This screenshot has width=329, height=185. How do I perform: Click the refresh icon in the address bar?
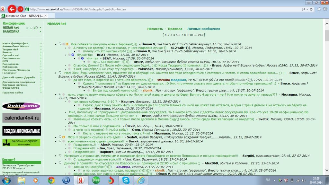[x=311, y=9]
